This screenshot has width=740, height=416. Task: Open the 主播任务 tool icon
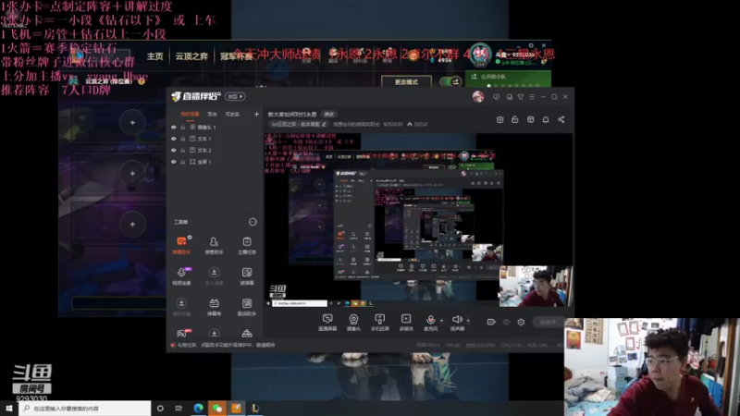247,245
